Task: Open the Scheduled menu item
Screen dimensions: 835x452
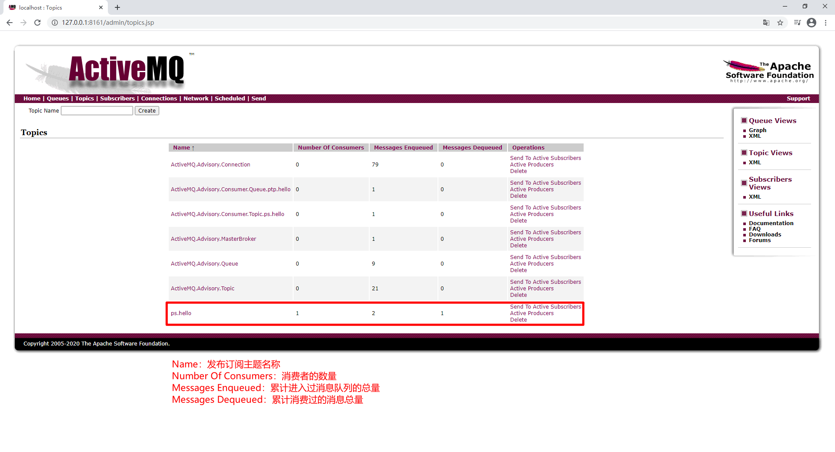Action: coord(230,99)
